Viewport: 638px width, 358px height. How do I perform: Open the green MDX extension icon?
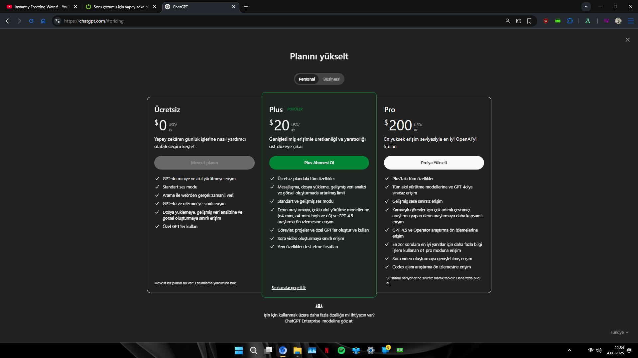558,21
